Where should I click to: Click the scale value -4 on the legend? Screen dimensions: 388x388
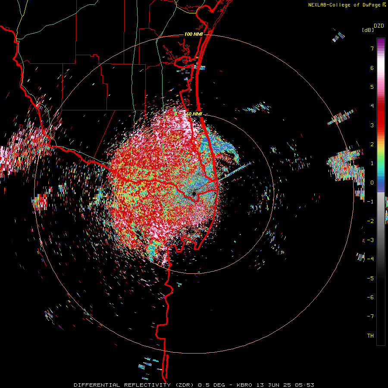point(370,259)
